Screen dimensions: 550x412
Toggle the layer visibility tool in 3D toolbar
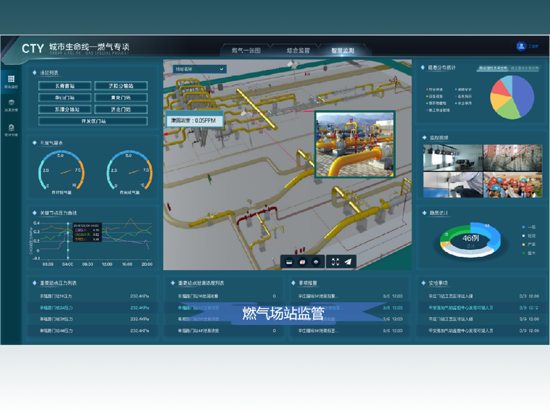click(316, 262)
